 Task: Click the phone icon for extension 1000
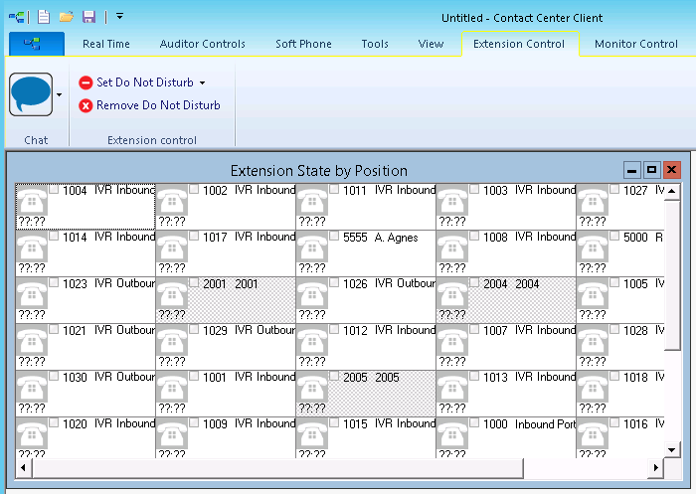pyautogui.click(x=452, y=434)
